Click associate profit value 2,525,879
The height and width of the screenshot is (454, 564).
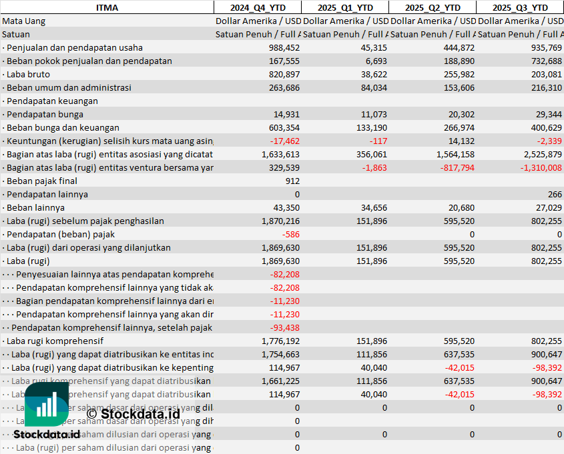(543, 154)
